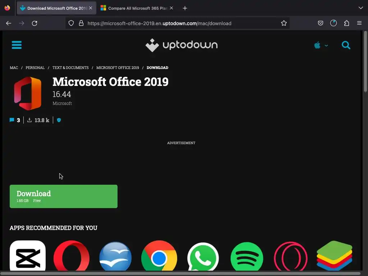Open the Opera GX recommended app
Viewport: 368px width, 276px height.
coord(290,257)
